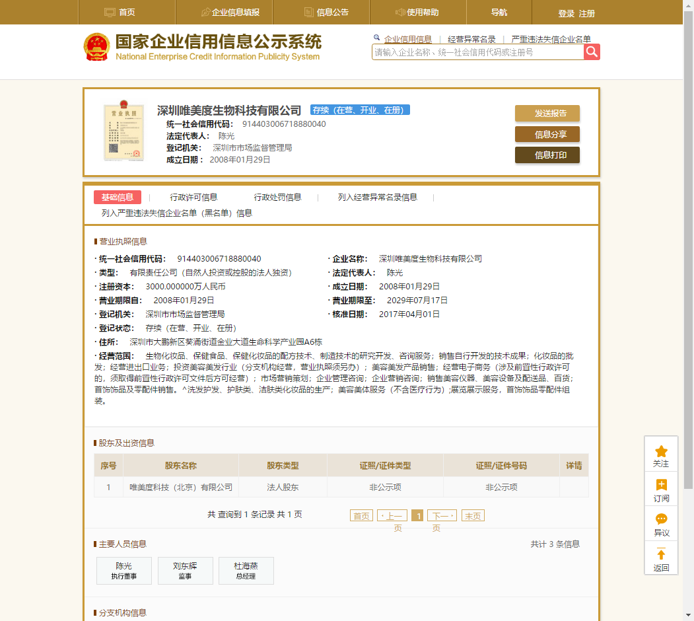
Task: Click the national emblem logo
Action: [96, 47]
